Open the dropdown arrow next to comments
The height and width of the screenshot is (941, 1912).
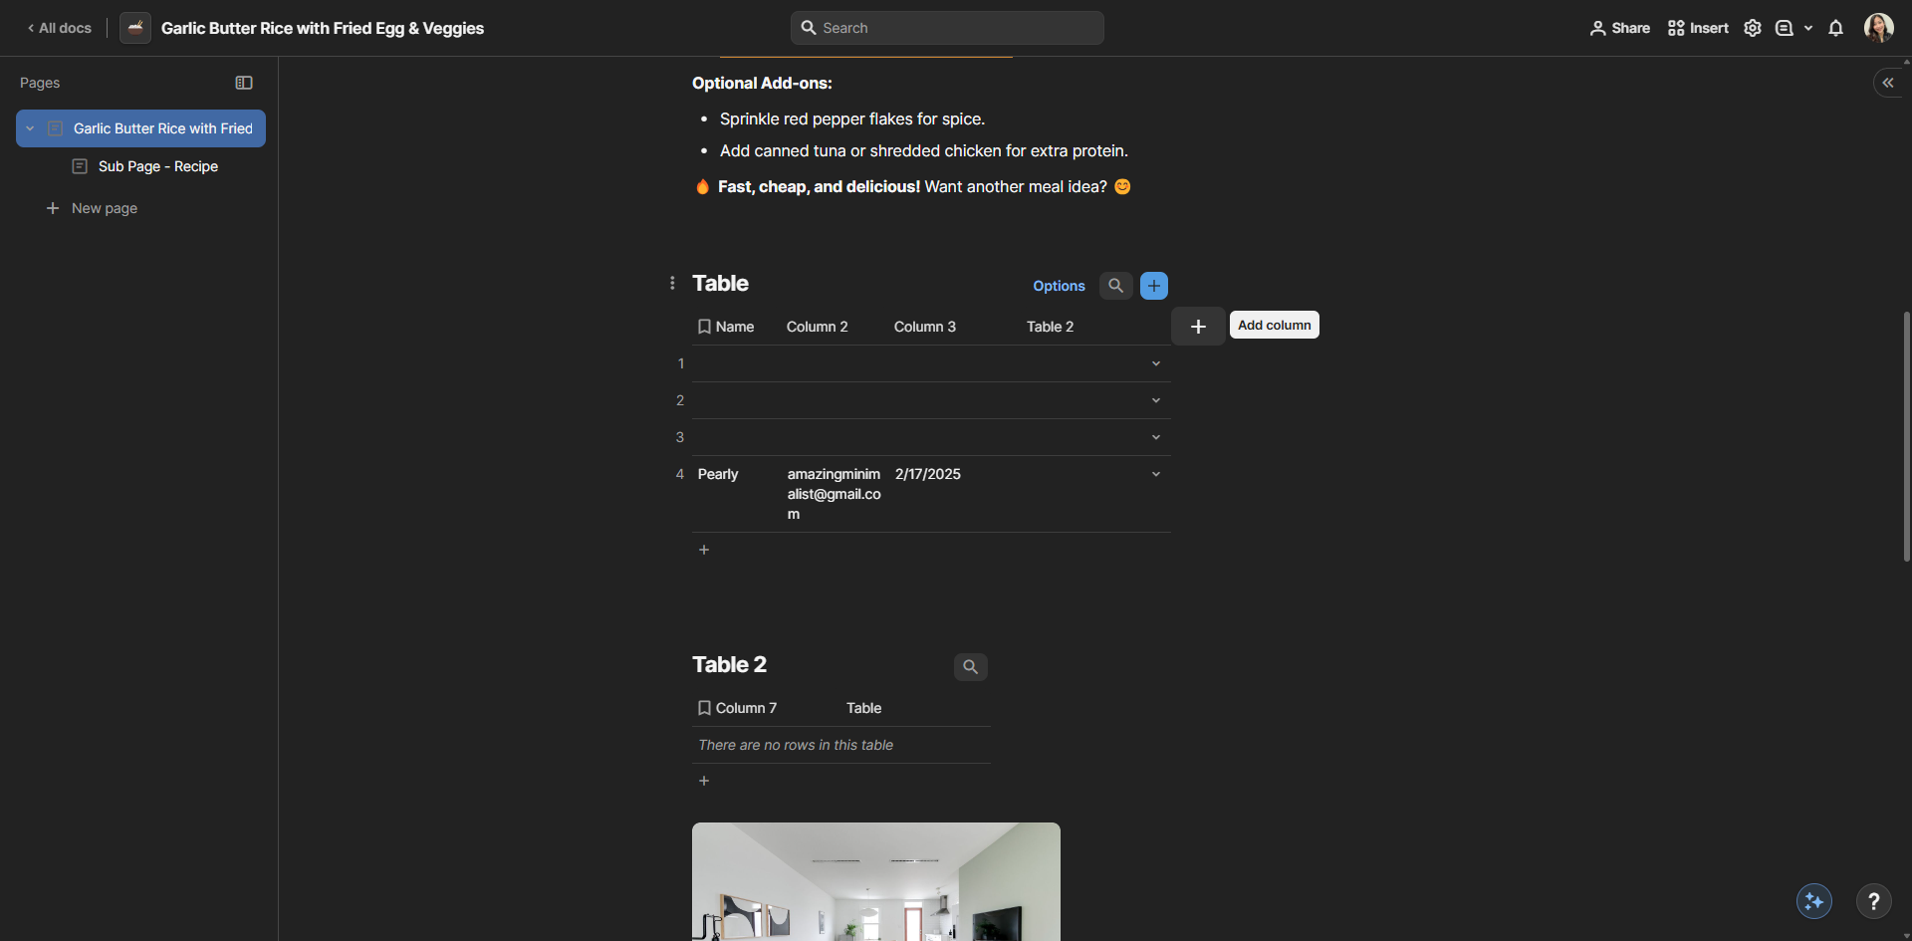[x=1808, y=28]
